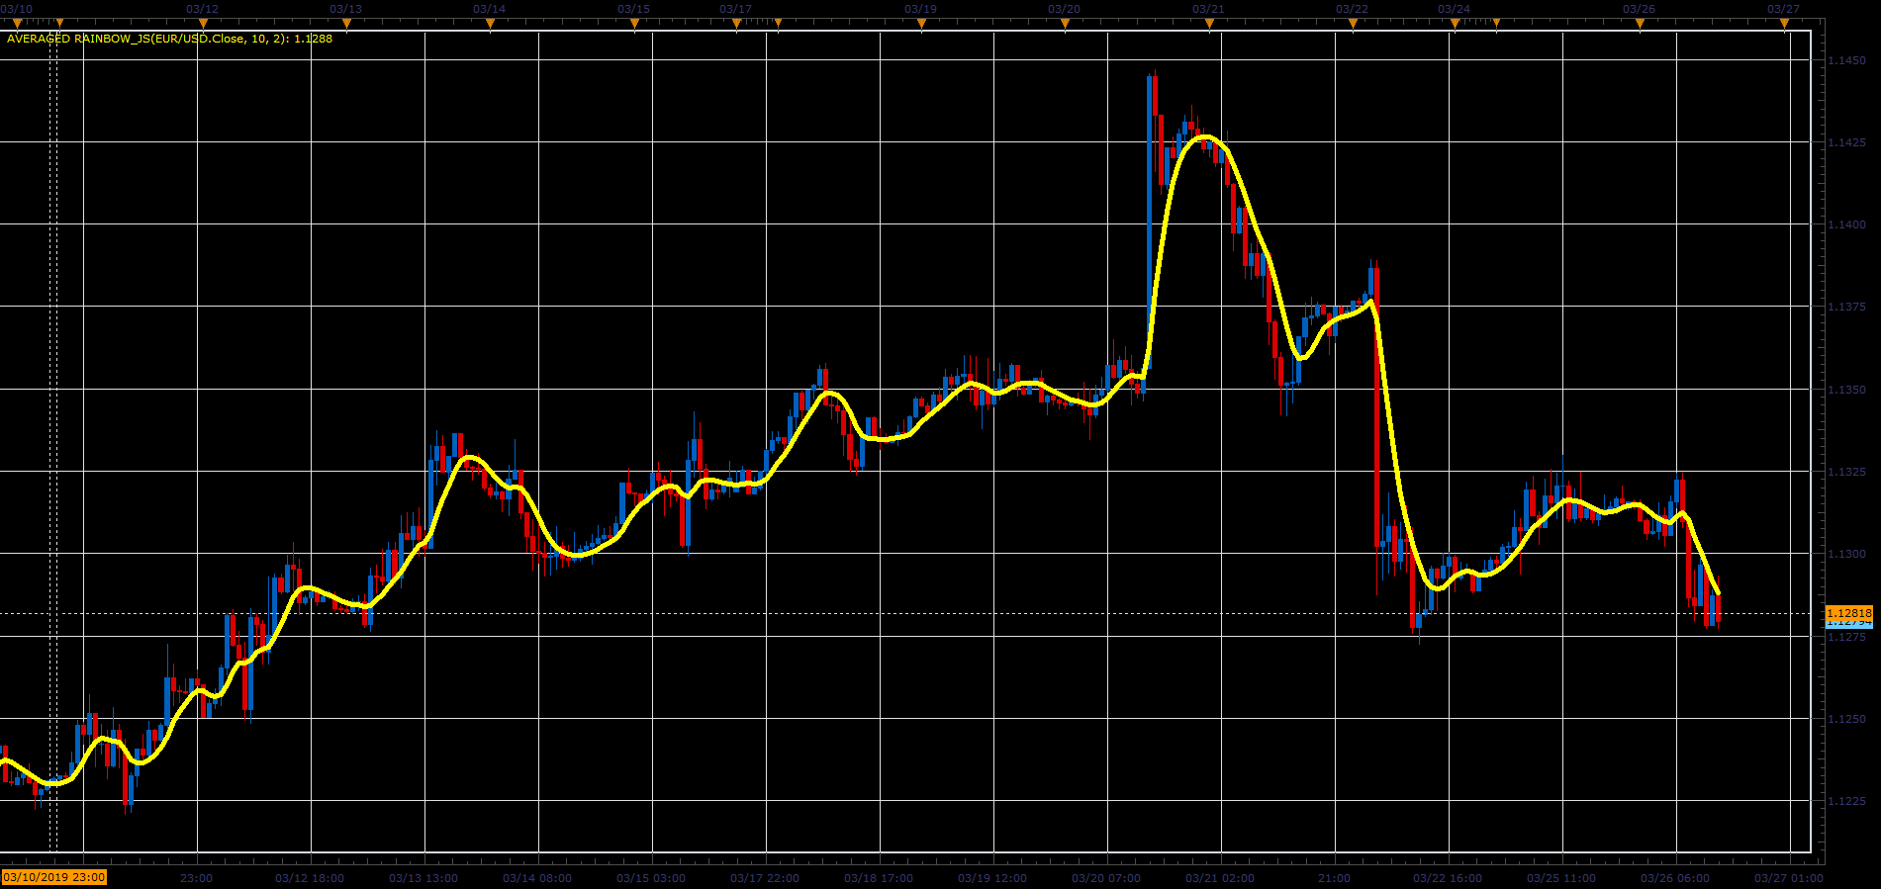Viewport: 1881px width, 889px height.
Task: Select the 03/27 date label at top
Action: 1783,9
